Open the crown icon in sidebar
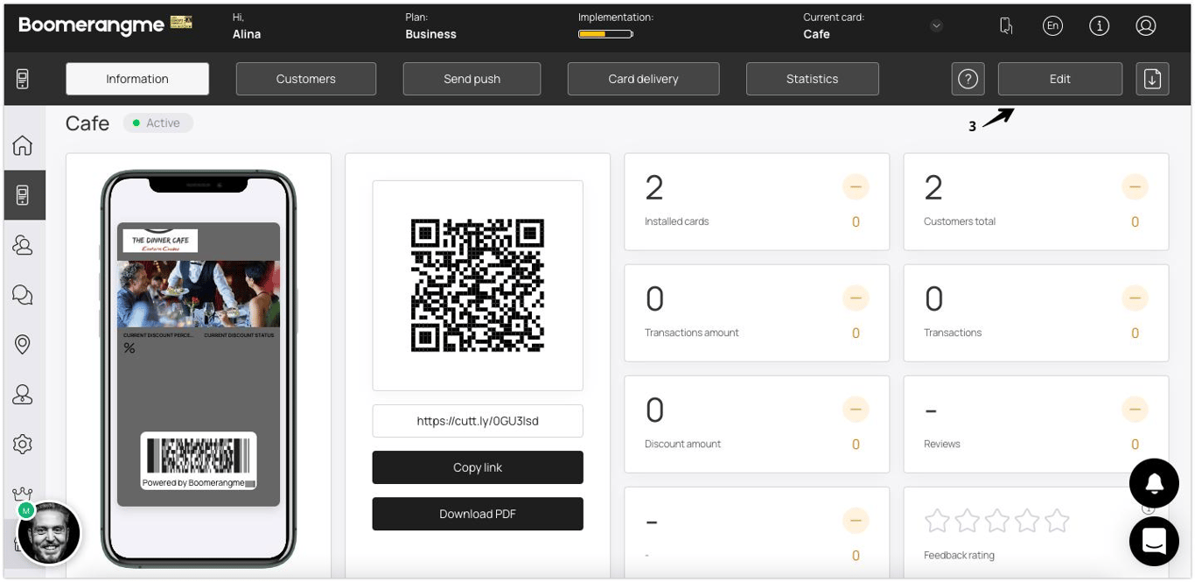The image size is (1195, 582). pos(23,494)
